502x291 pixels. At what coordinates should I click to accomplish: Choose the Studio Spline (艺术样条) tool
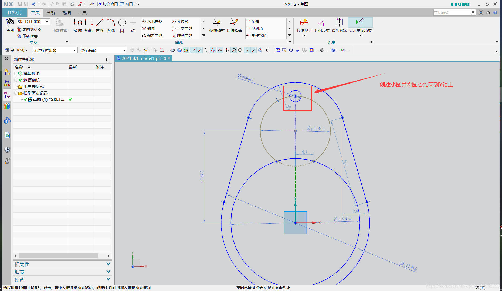[152, 22]
